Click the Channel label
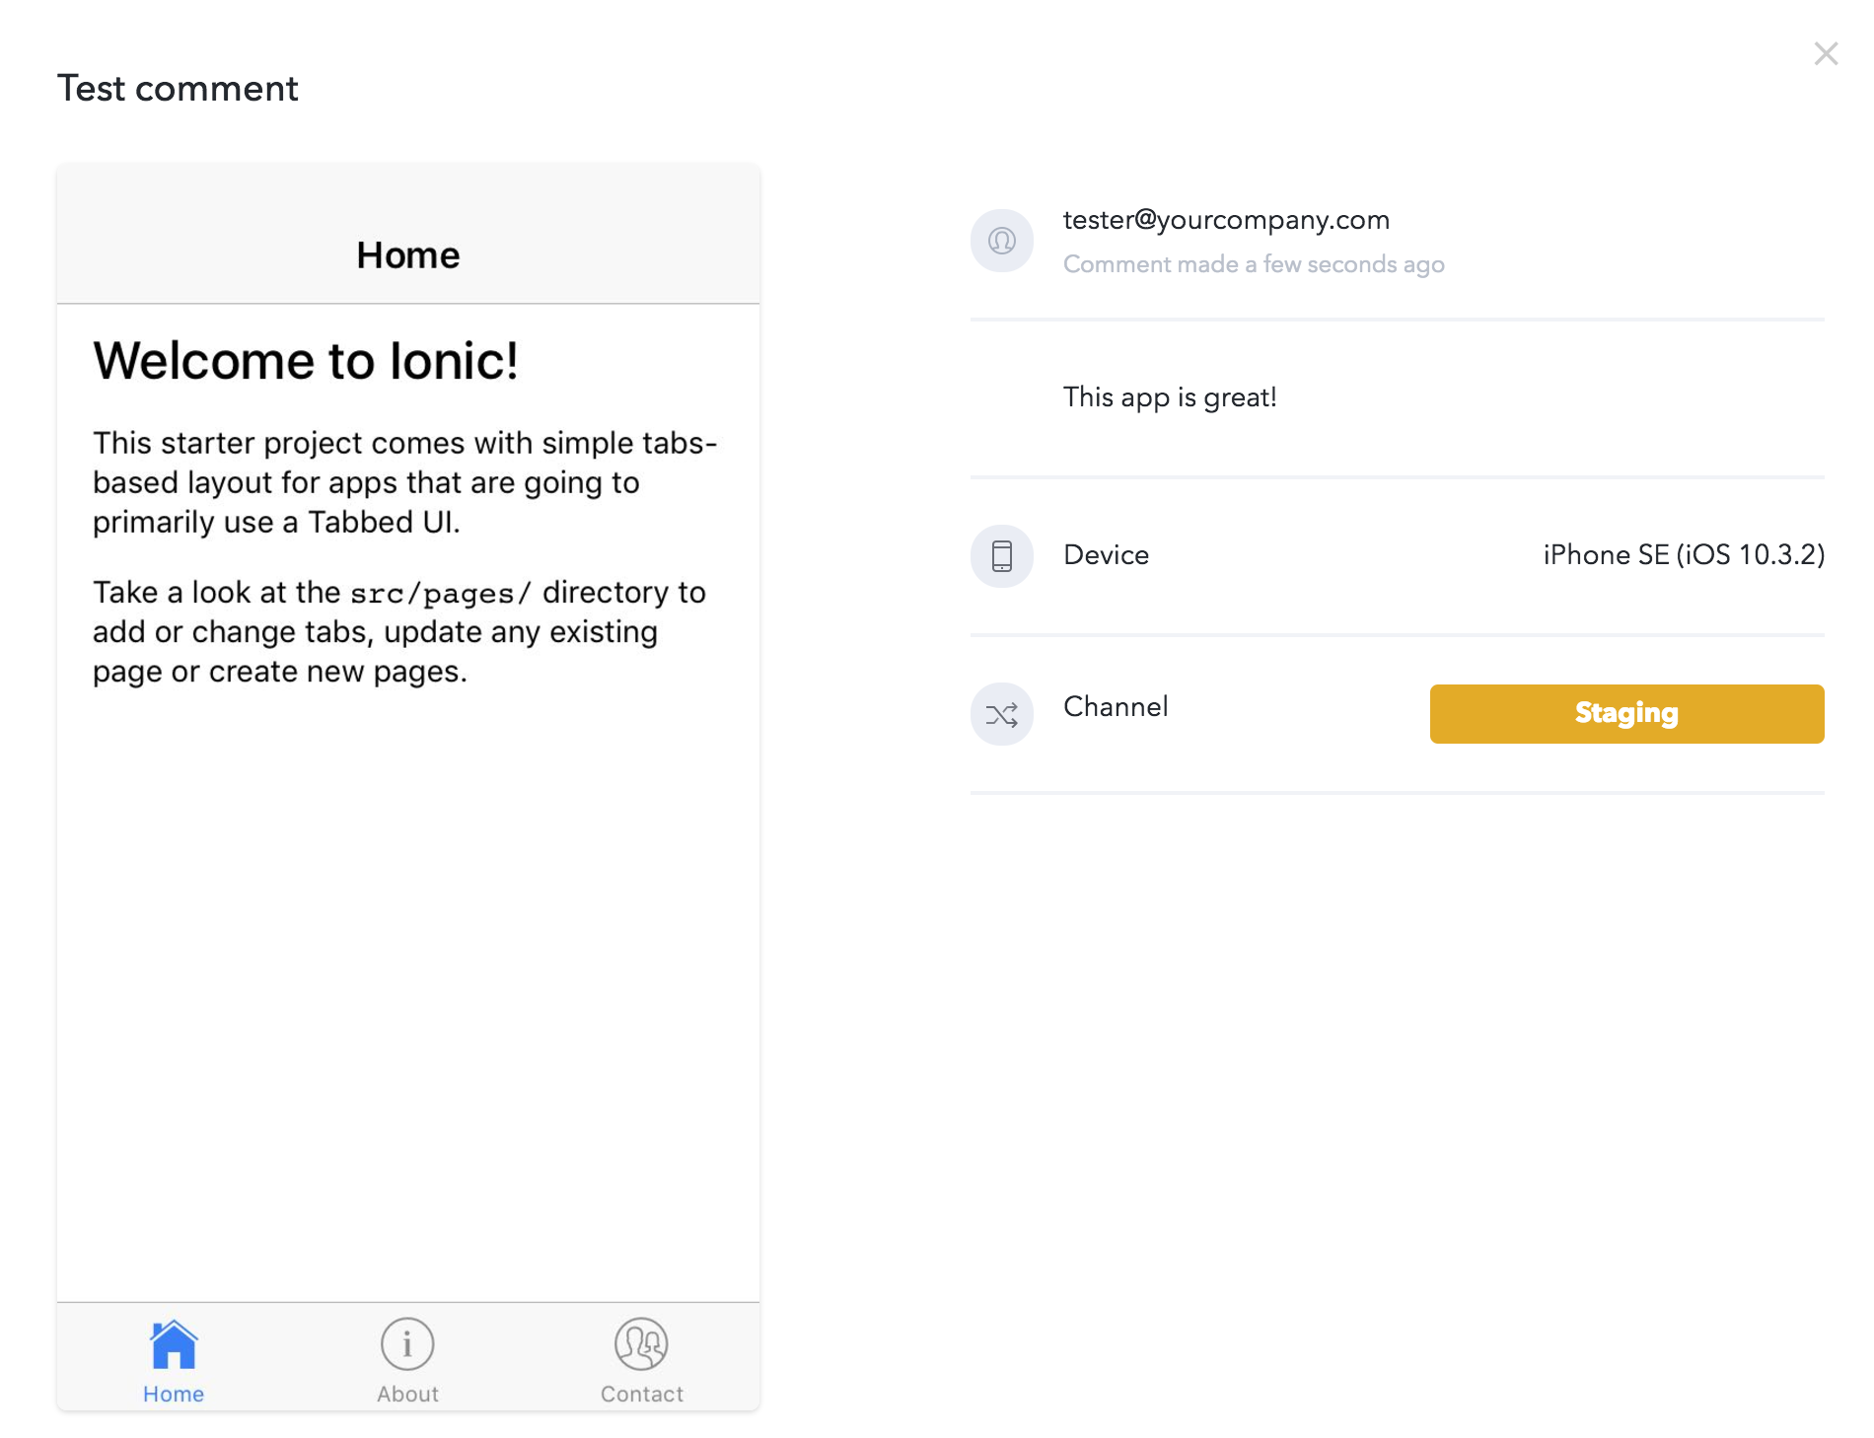1874x1438 pixels. [x=1116, y=707]
